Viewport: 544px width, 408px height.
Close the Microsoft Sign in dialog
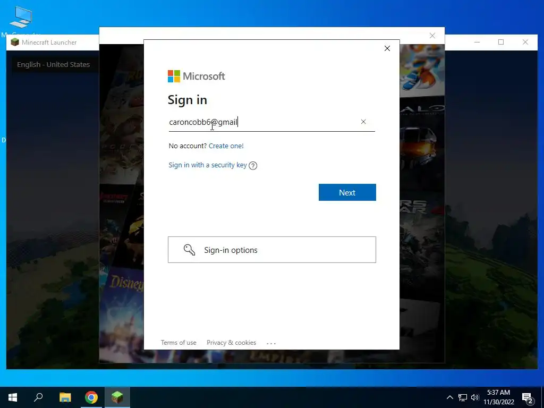point(387,48)
